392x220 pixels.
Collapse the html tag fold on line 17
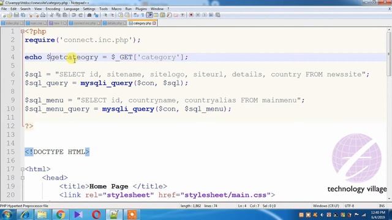coord(23,169)
